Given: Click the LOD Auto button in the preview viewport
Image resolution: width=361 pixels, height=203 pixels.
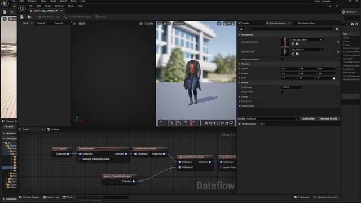Looking at the screenshot, I should tap(179, 24).
